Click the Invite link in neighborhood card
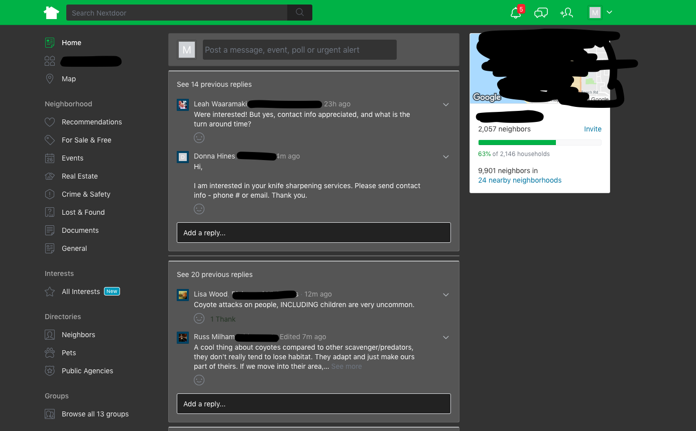 coord(593,129)
